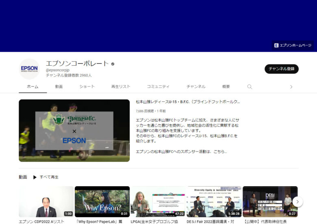Screen dimensions: 317x224
Task: Open the エプソンホームページ banner link
Action: point(293,45)
